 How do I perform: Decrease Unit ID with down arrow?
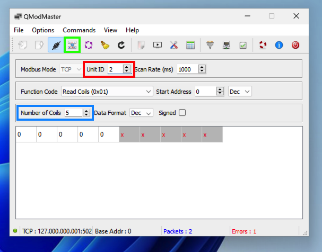point(127,71)
